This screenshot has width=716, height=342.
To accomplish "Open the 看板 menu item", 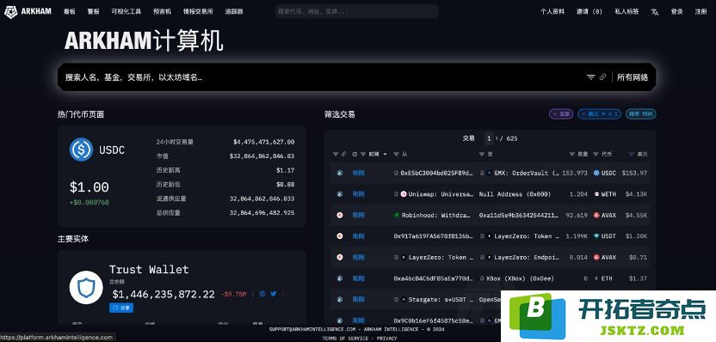I will click(70, 12).
